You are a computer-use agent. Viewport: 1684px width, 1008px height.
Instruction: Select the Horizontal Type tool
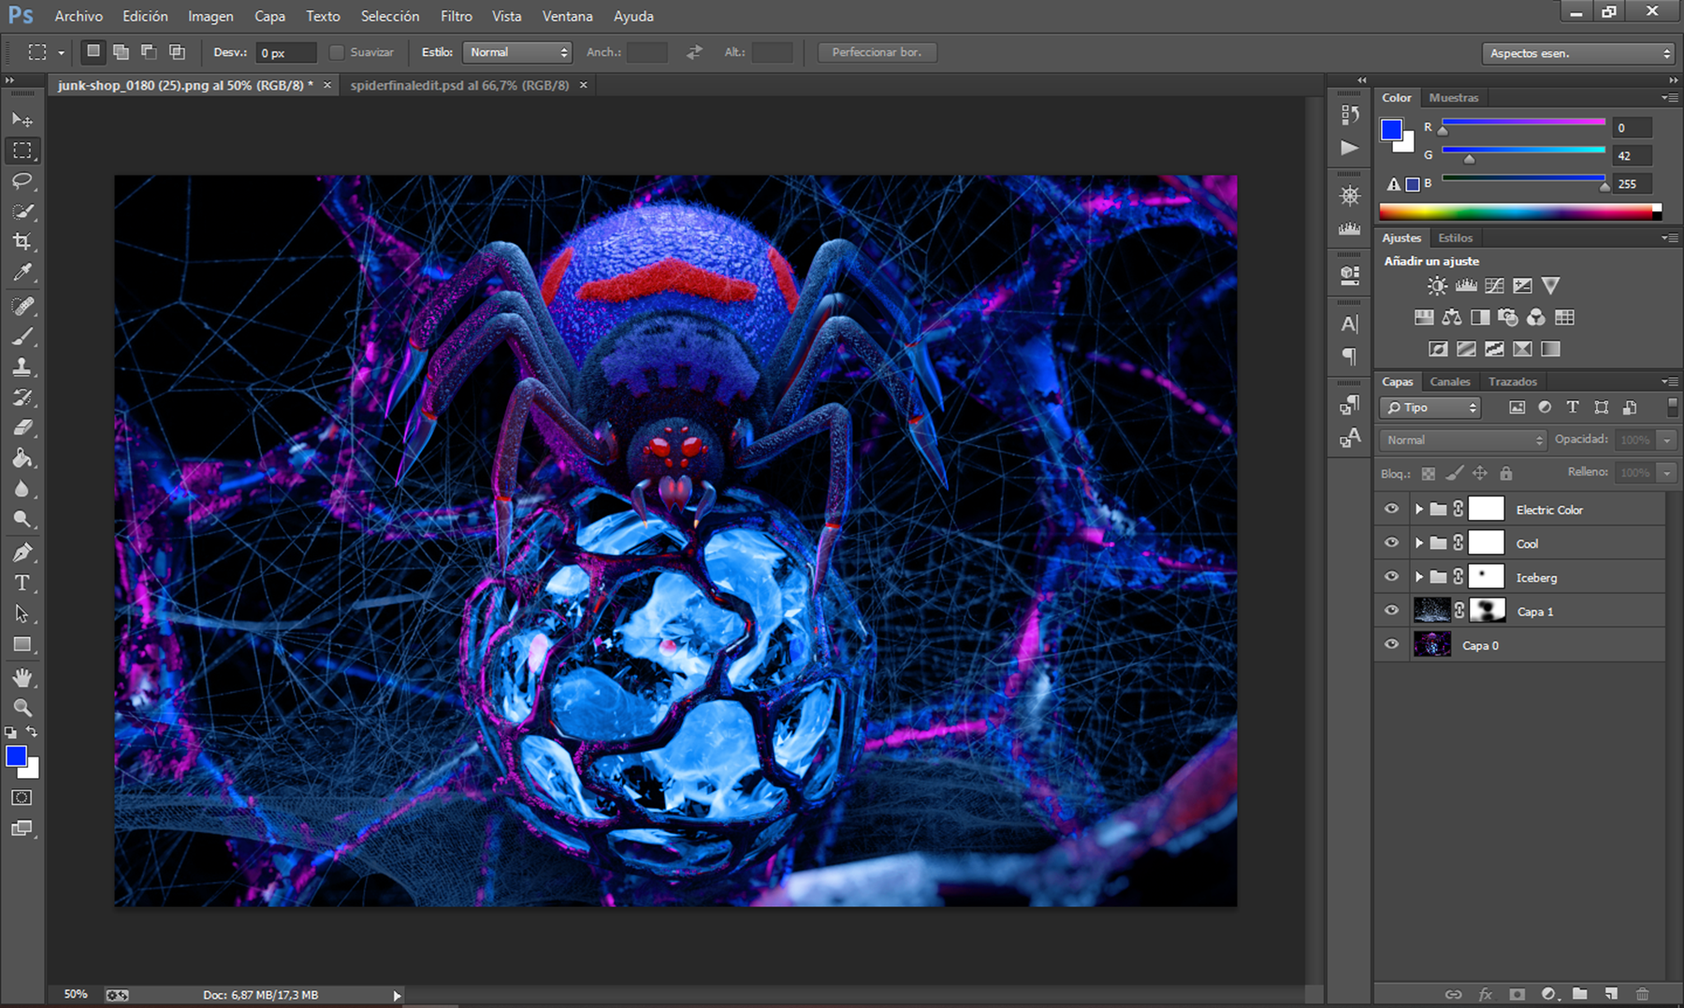22,583
